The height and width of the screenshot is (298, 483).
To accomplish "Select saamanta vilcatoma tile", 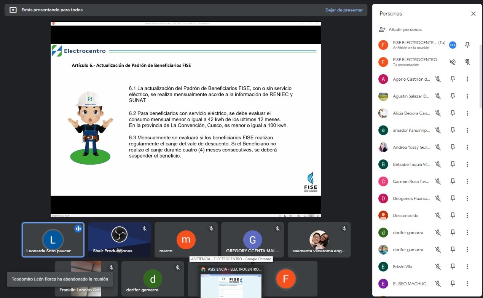I will 319,240.
